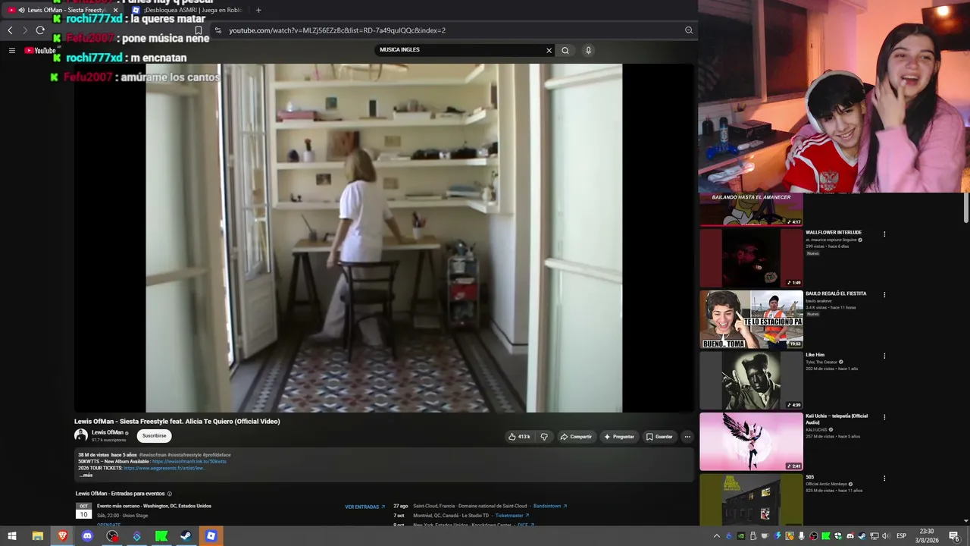The width and height of the screenshot is (970, 546).
Task: Subscribe with the Suscribirse button
Action: click(x=154, y=436)
